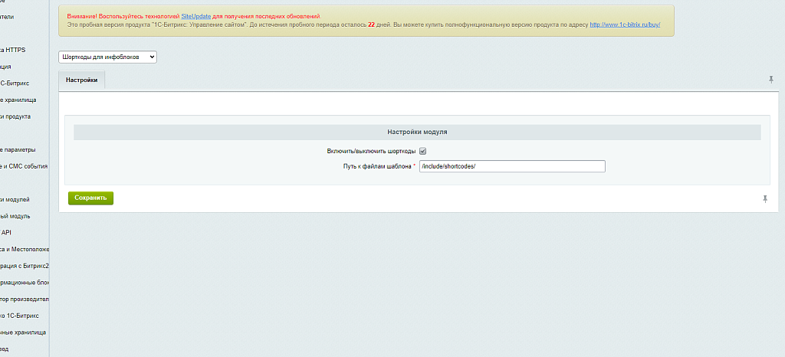Select sidebar item ending in "модулей"

[x=15, y=199]
